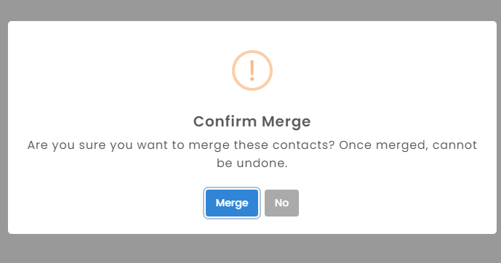Viewport: 501px width, 263px height.
Task: Cancel the merge with the No button
Action: [x=281, y=203]
